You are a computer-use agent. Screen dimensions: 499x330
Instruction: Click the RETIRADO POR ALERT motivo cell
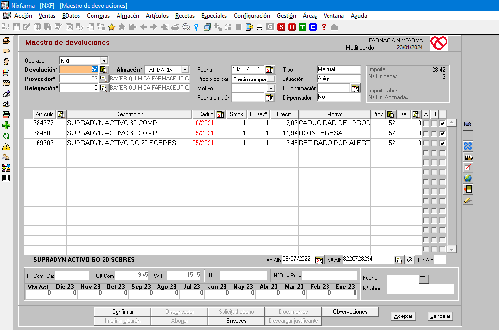tap(334, 143)
